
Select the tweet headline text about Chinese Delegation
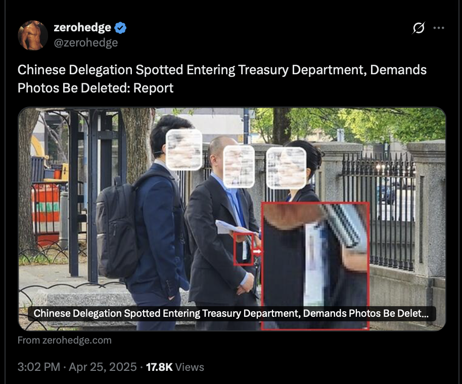point(222,79)
